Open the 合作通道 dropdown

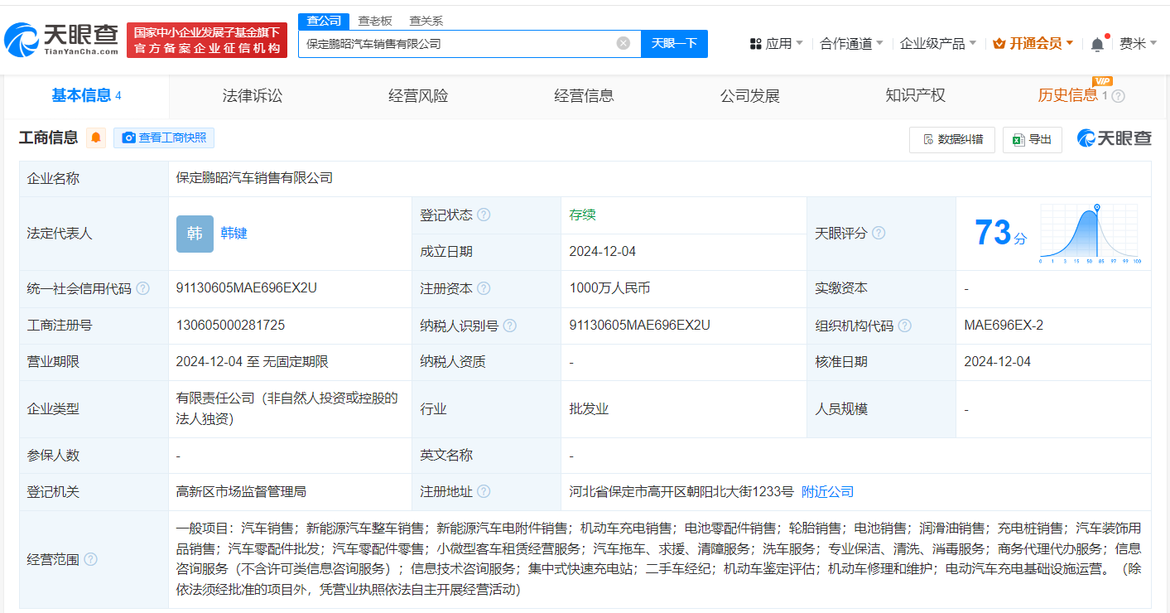[851, 44]
